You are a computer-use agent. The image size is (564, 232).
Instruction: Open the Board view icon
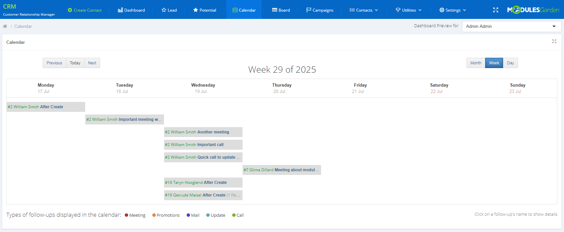coord(275,10)
